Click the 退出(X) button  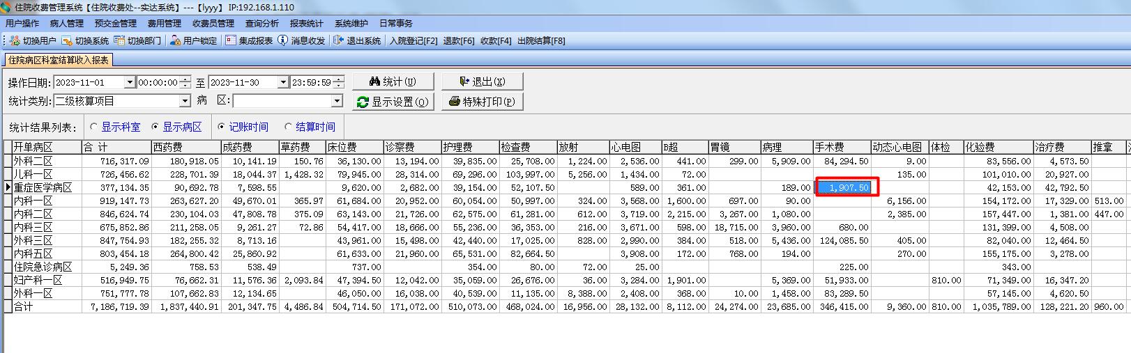click(x=483, y=81)
